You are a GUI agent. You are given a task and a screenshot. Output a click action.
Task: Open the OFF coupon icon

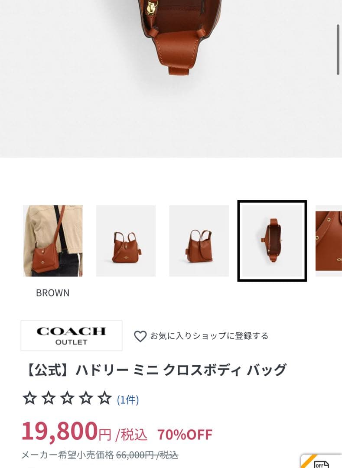coord(322,461)
